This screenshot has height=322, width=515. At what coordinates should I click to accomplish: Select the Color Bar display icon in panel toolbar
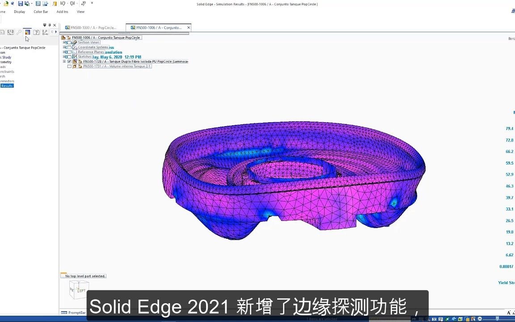point(27,32)
